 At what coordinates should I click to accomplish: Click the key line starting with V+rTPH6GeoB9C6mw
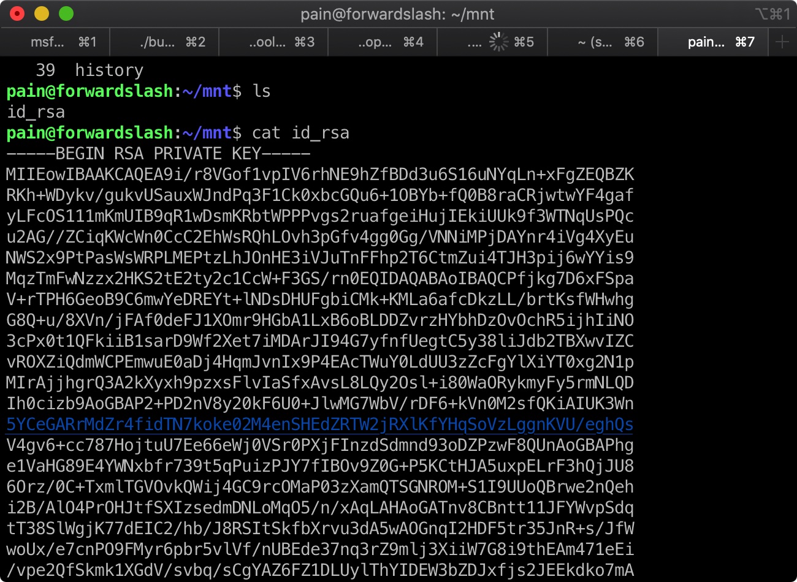pos(320,300)
